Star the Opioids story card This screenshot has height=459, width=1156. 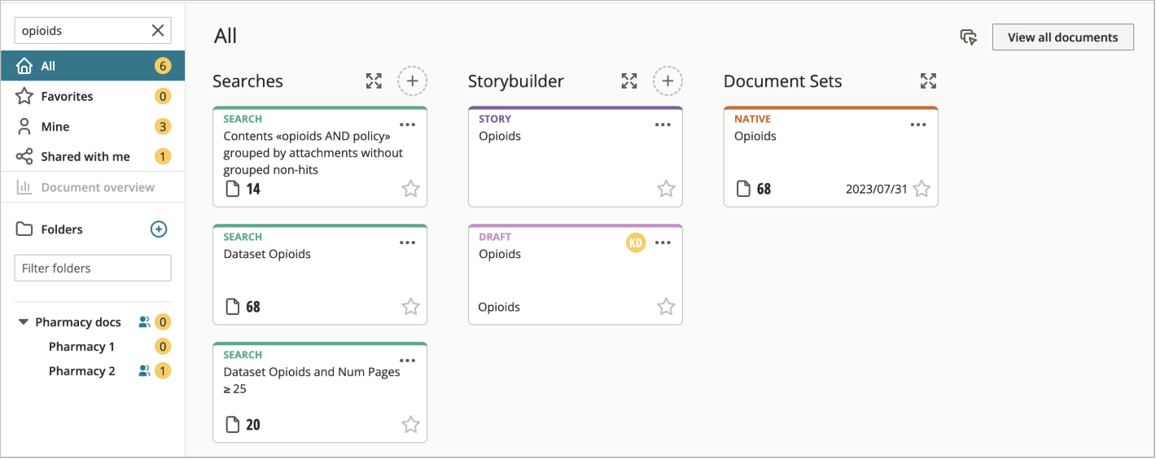pos(667,189)
